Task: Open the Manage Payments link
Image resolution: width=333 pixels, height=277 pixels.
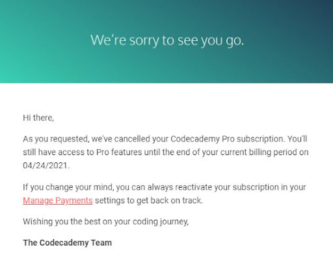Action: (x=58, y=200)
